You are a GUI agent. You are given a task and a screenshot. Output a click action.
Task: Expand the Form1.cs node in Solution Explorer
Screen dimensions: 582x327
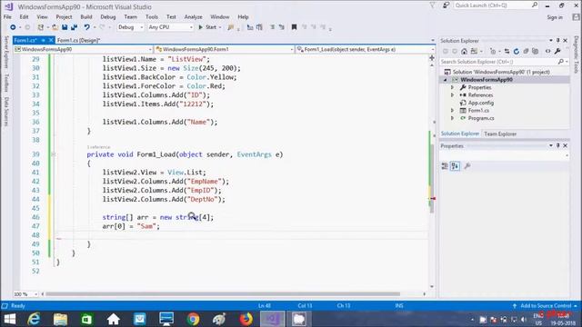[x=452, y=111]
